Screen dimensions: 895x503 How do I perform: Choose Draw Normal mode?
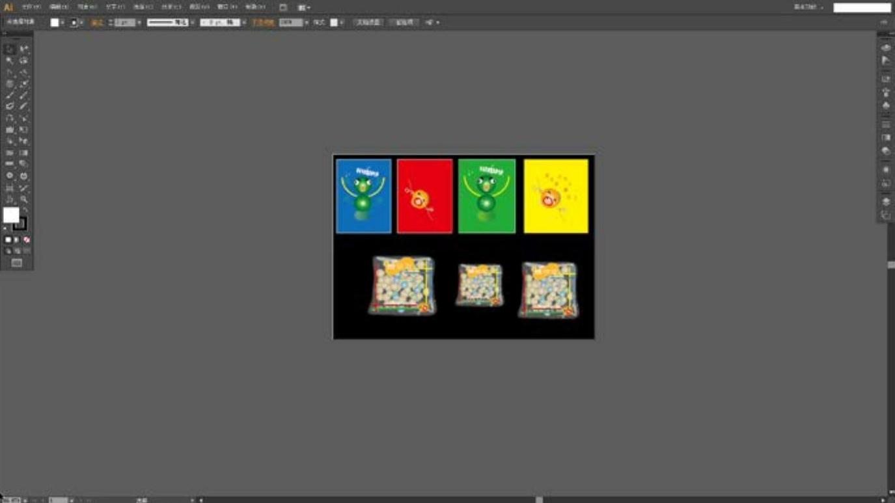[x=8, y=251]
